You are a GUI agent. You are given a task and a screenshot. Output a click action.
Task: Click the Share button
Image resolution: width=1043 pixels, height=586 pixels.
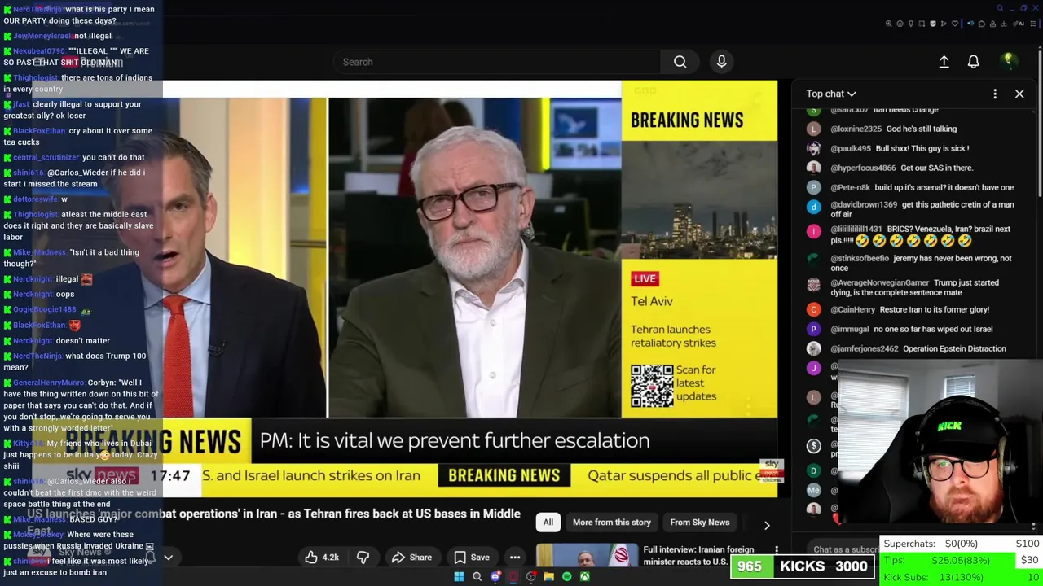point(411,558)
